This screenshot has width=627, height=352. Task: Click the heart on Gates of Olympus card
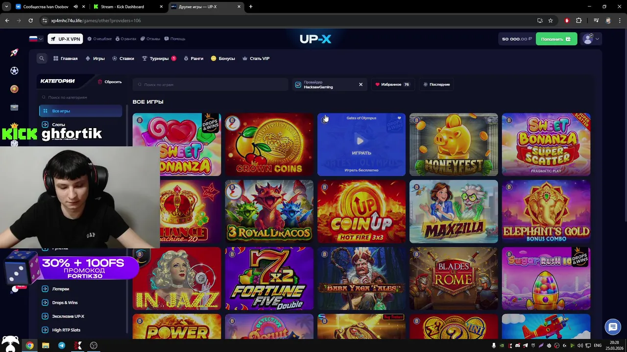pos(399,118)
